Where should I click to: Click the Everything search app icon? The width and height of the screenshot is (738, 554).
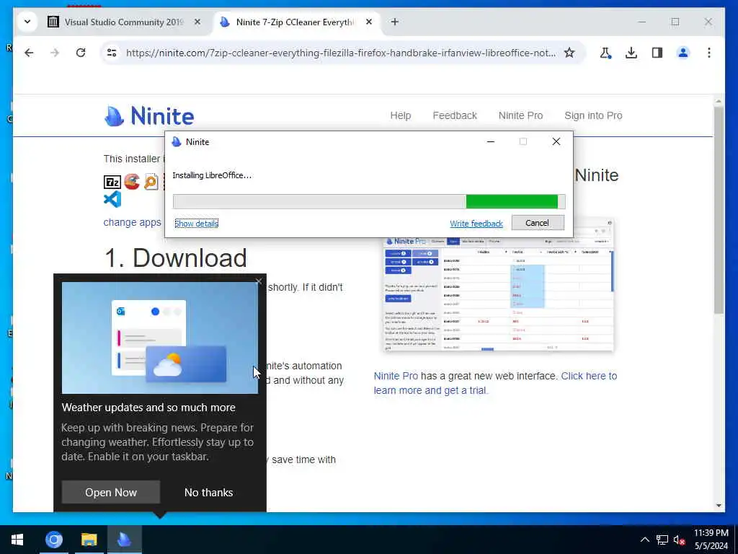[151, 182]
